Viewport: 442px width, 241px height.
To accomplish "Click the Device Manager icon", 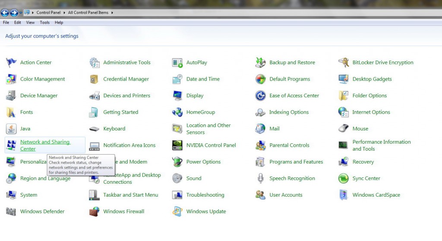I will [11, 96].
